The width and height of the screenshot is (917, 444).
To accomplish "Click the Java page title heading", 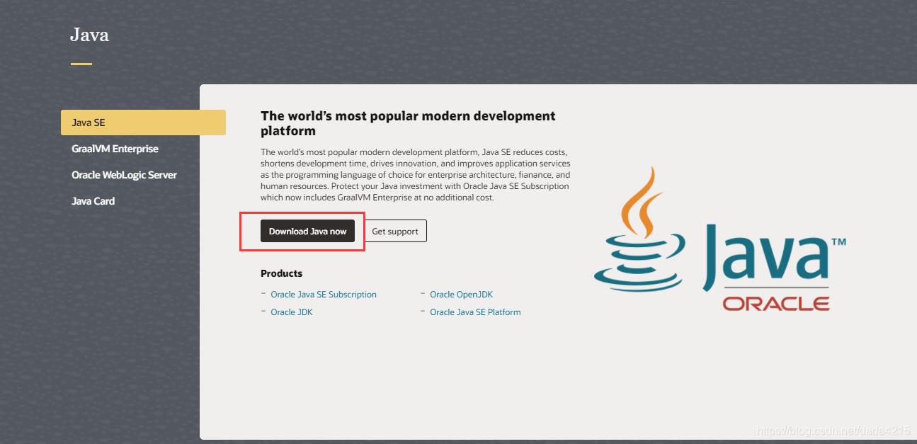I will pos(89,35).
